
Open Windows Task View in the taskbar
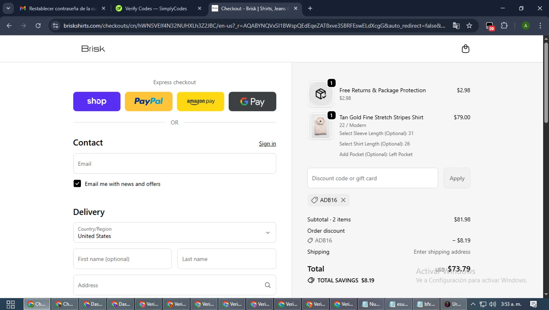11,304
